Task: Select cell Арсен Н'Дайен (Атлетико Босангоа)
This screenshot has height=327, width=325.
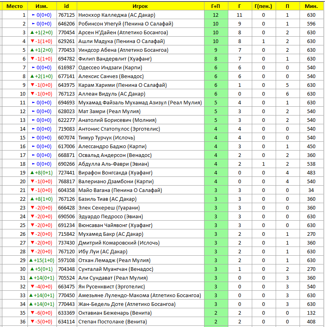Action: click(x=140, y=33)
